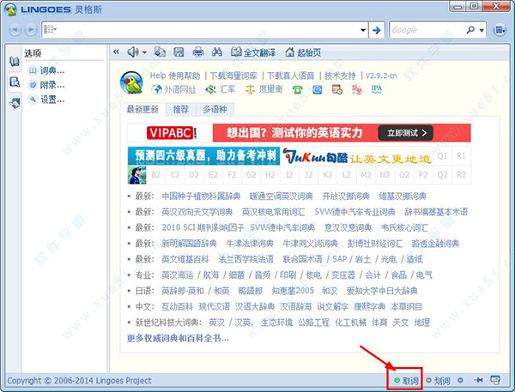
Task: Click the copy icon in the toolbar
Action: click(160, 51)
